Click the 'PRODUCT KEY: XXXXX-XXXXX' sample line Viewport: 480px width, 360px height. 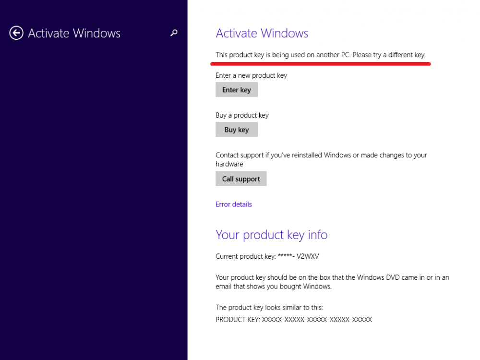(294, 320)
